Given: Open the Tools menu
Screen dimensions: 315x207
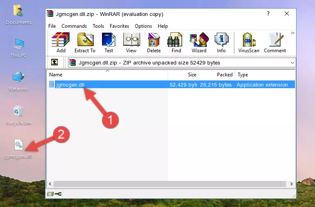Looking at the screenshot, I should click(98, 26).
